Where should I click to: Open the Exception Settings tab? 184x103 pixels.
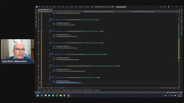coord(66,90)
